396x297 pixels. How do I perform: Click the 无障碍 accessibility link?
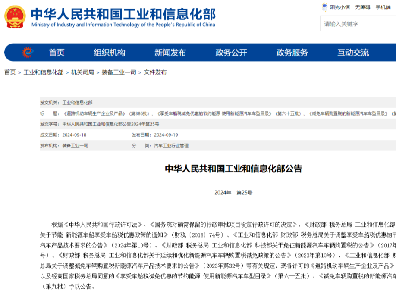[x=363, y=7]
